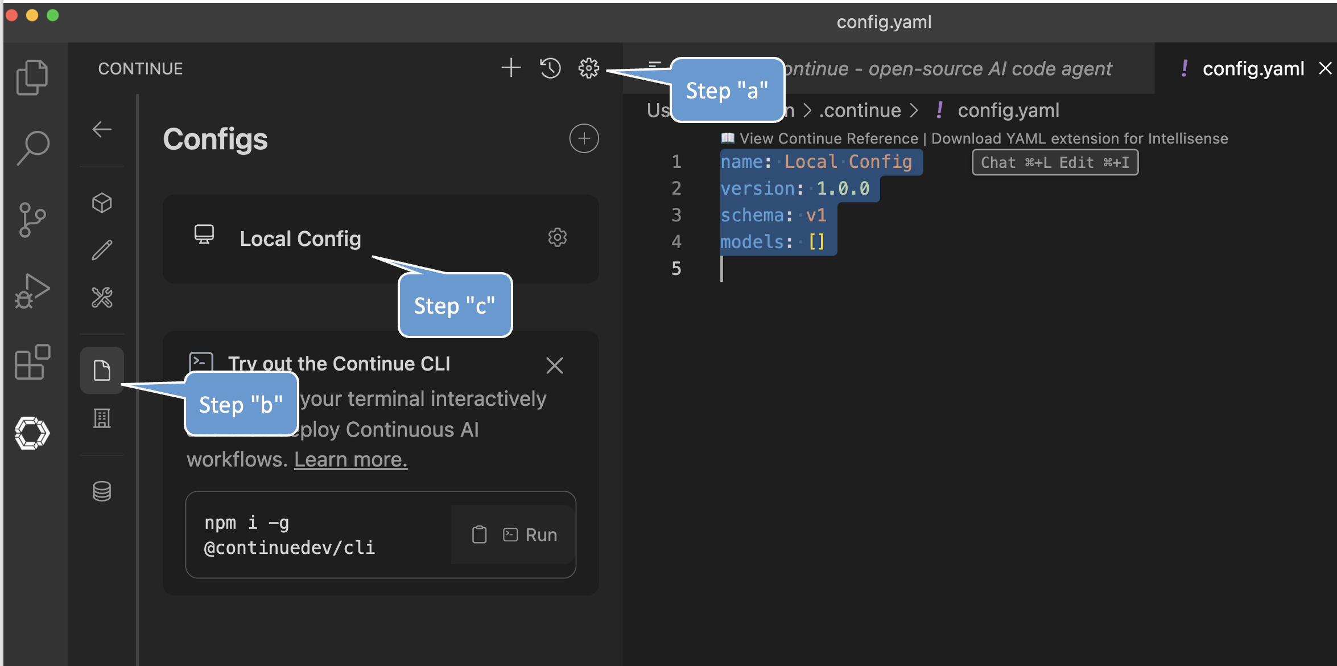Click the Edit ⌘+I inline action

click(1094, 163)
